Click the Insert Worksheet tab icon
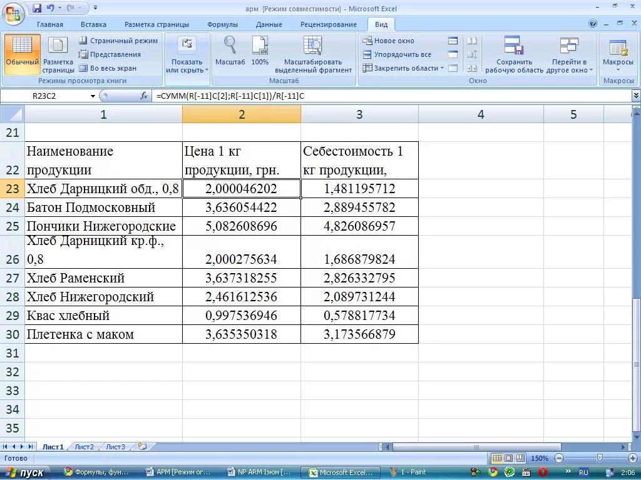 142,446
